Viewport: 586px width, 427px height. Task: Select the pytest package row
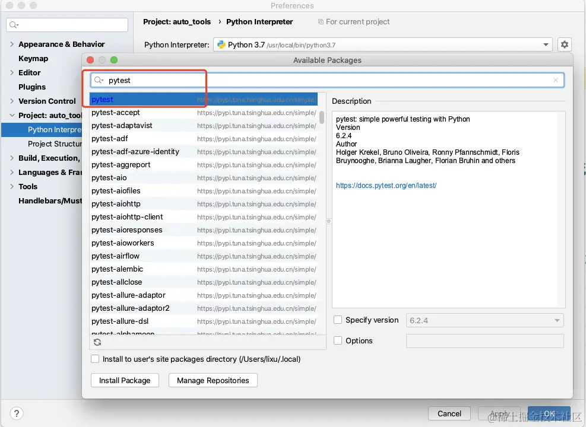[204, 100]
